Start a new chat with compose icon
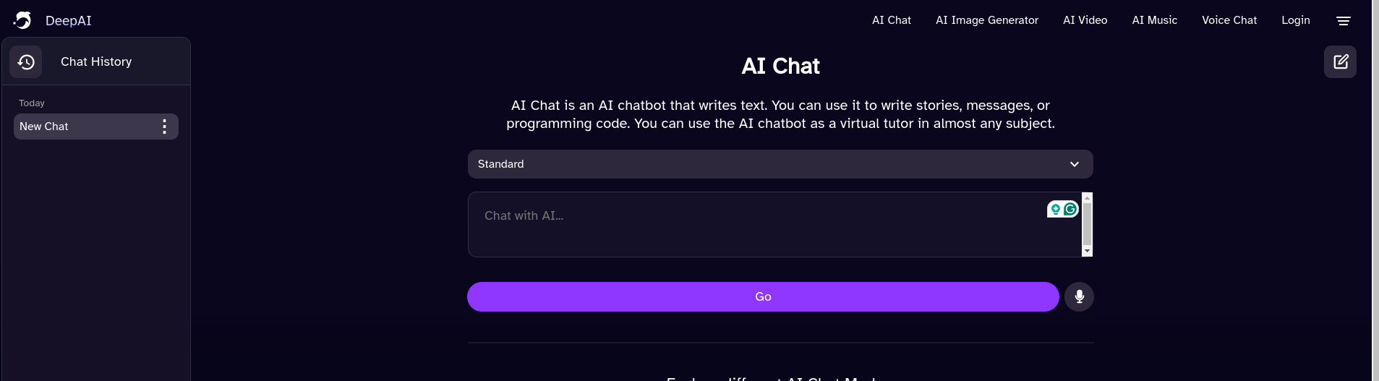The height and width of the screenshot is (381, 1379). point(1340,62)
